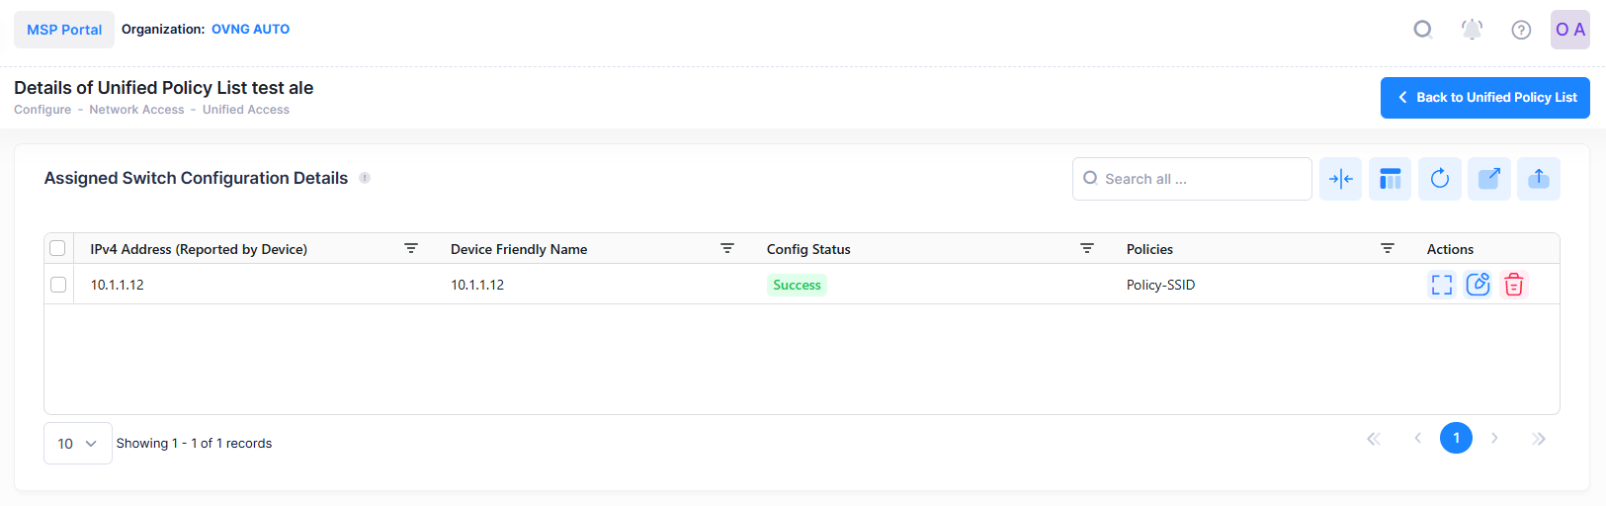
Task: Expand details for the 10.1.1.12 row
Action: click(1442, 285)
